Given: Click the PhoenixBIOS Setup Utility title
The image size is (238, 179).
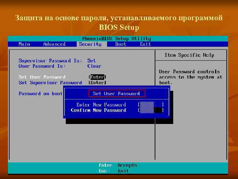Looking at the screenshot, I should click(x=117, y=38).
